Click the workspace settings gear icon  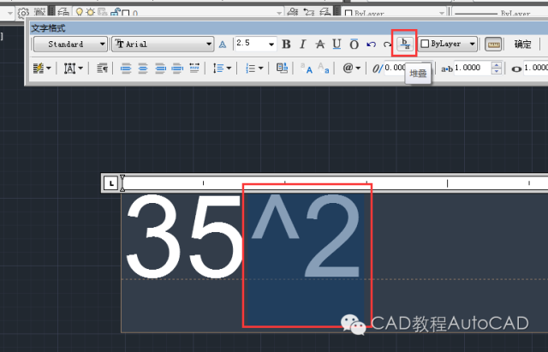(23, 13)
